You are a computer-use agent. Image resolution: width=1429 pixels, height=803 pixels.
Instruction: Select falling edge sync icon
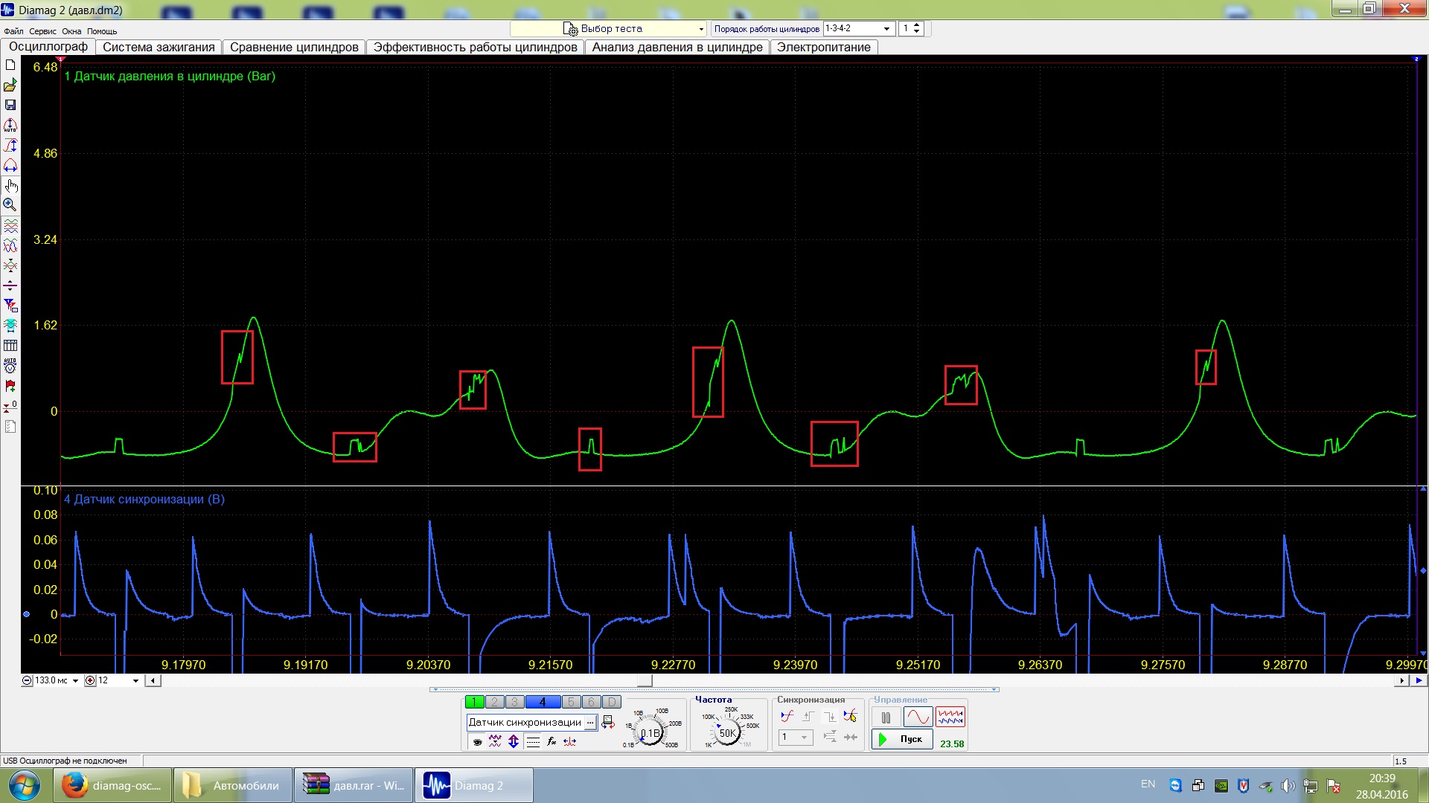point(830,717)
